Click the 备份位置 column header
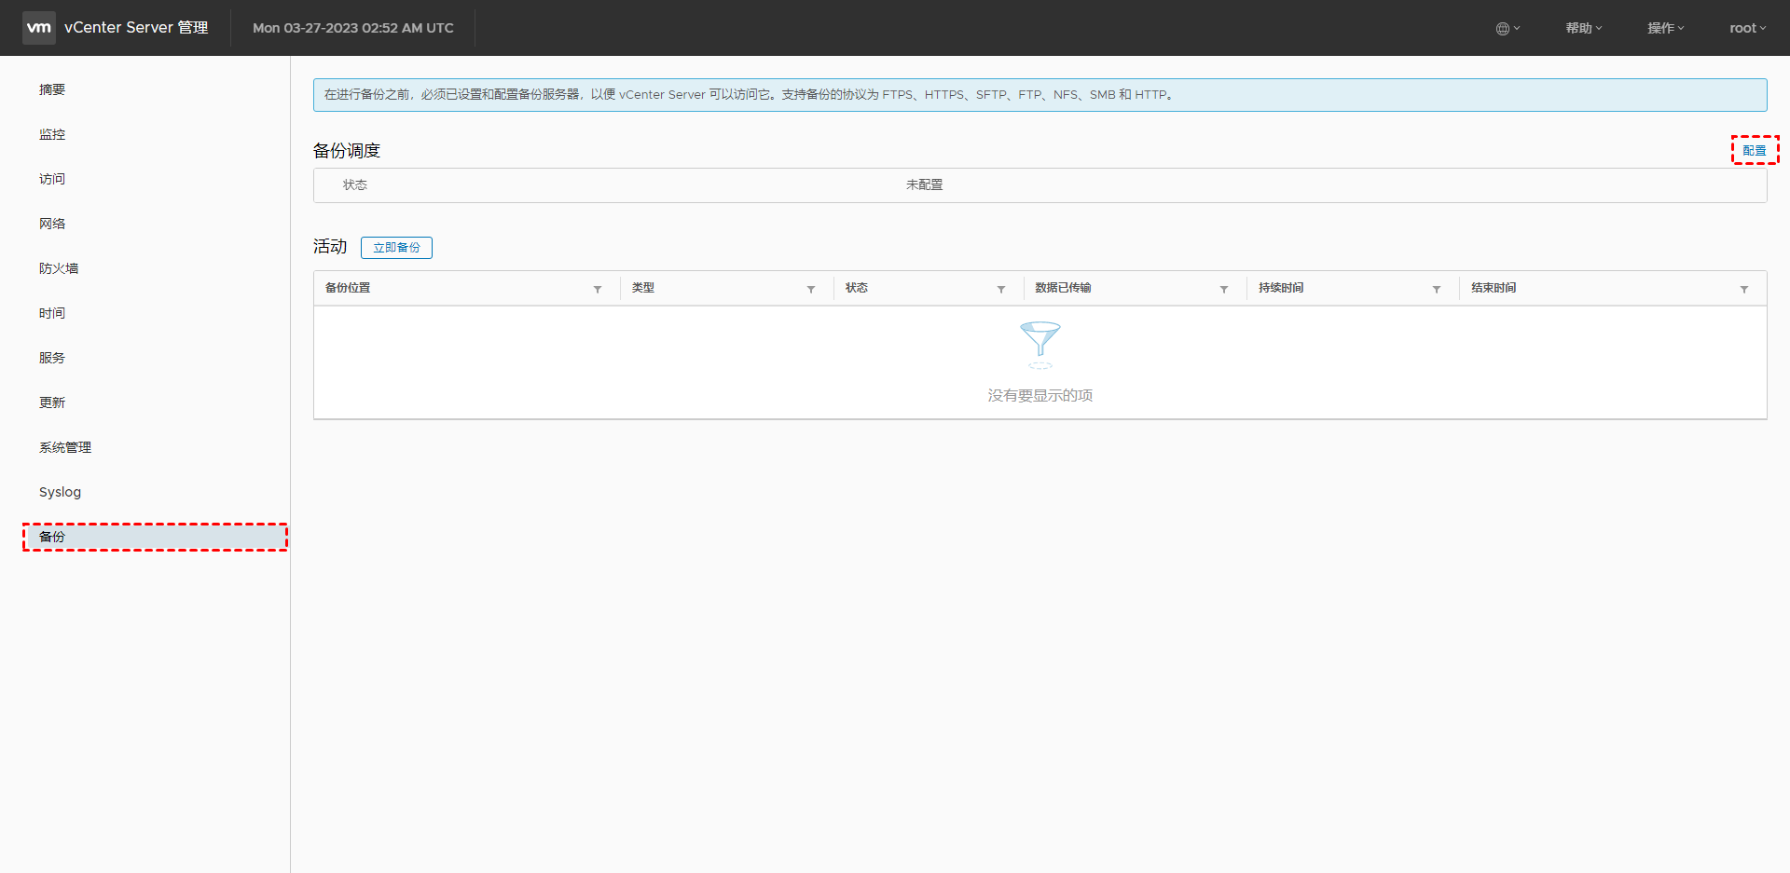The image size is (1790, 873). [x=348, y=288]
